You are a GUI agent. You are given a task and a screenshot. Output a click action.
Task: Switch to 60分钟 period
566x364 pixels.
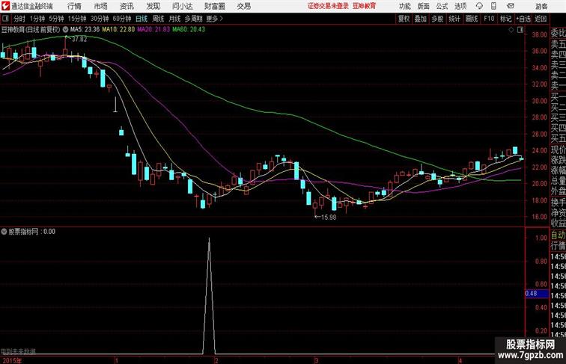point(121,19)
